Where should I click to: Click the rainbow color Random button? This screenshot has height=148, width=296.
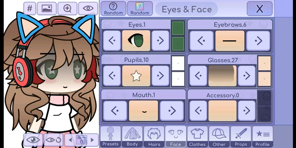140,9
